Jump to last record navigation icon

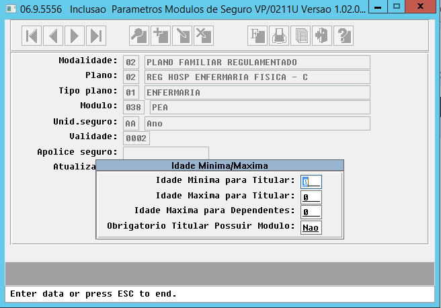click(x=96, y=36)
